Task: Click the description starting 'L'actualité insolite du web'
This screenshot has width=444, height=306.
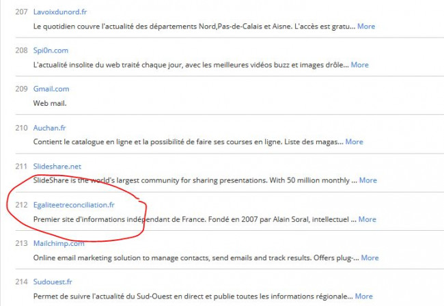Action: 191,65
